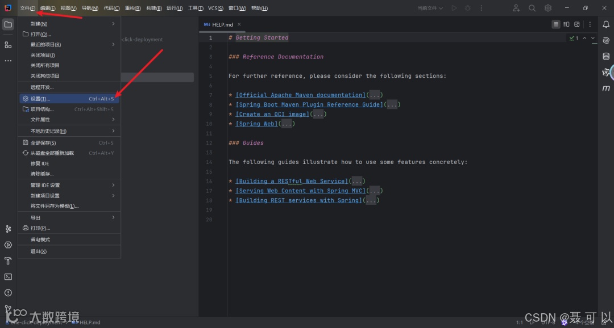This screenshot has height=328, width=614.
Task: Open the Terminal tool window icon
Action: tap(8, 277)
